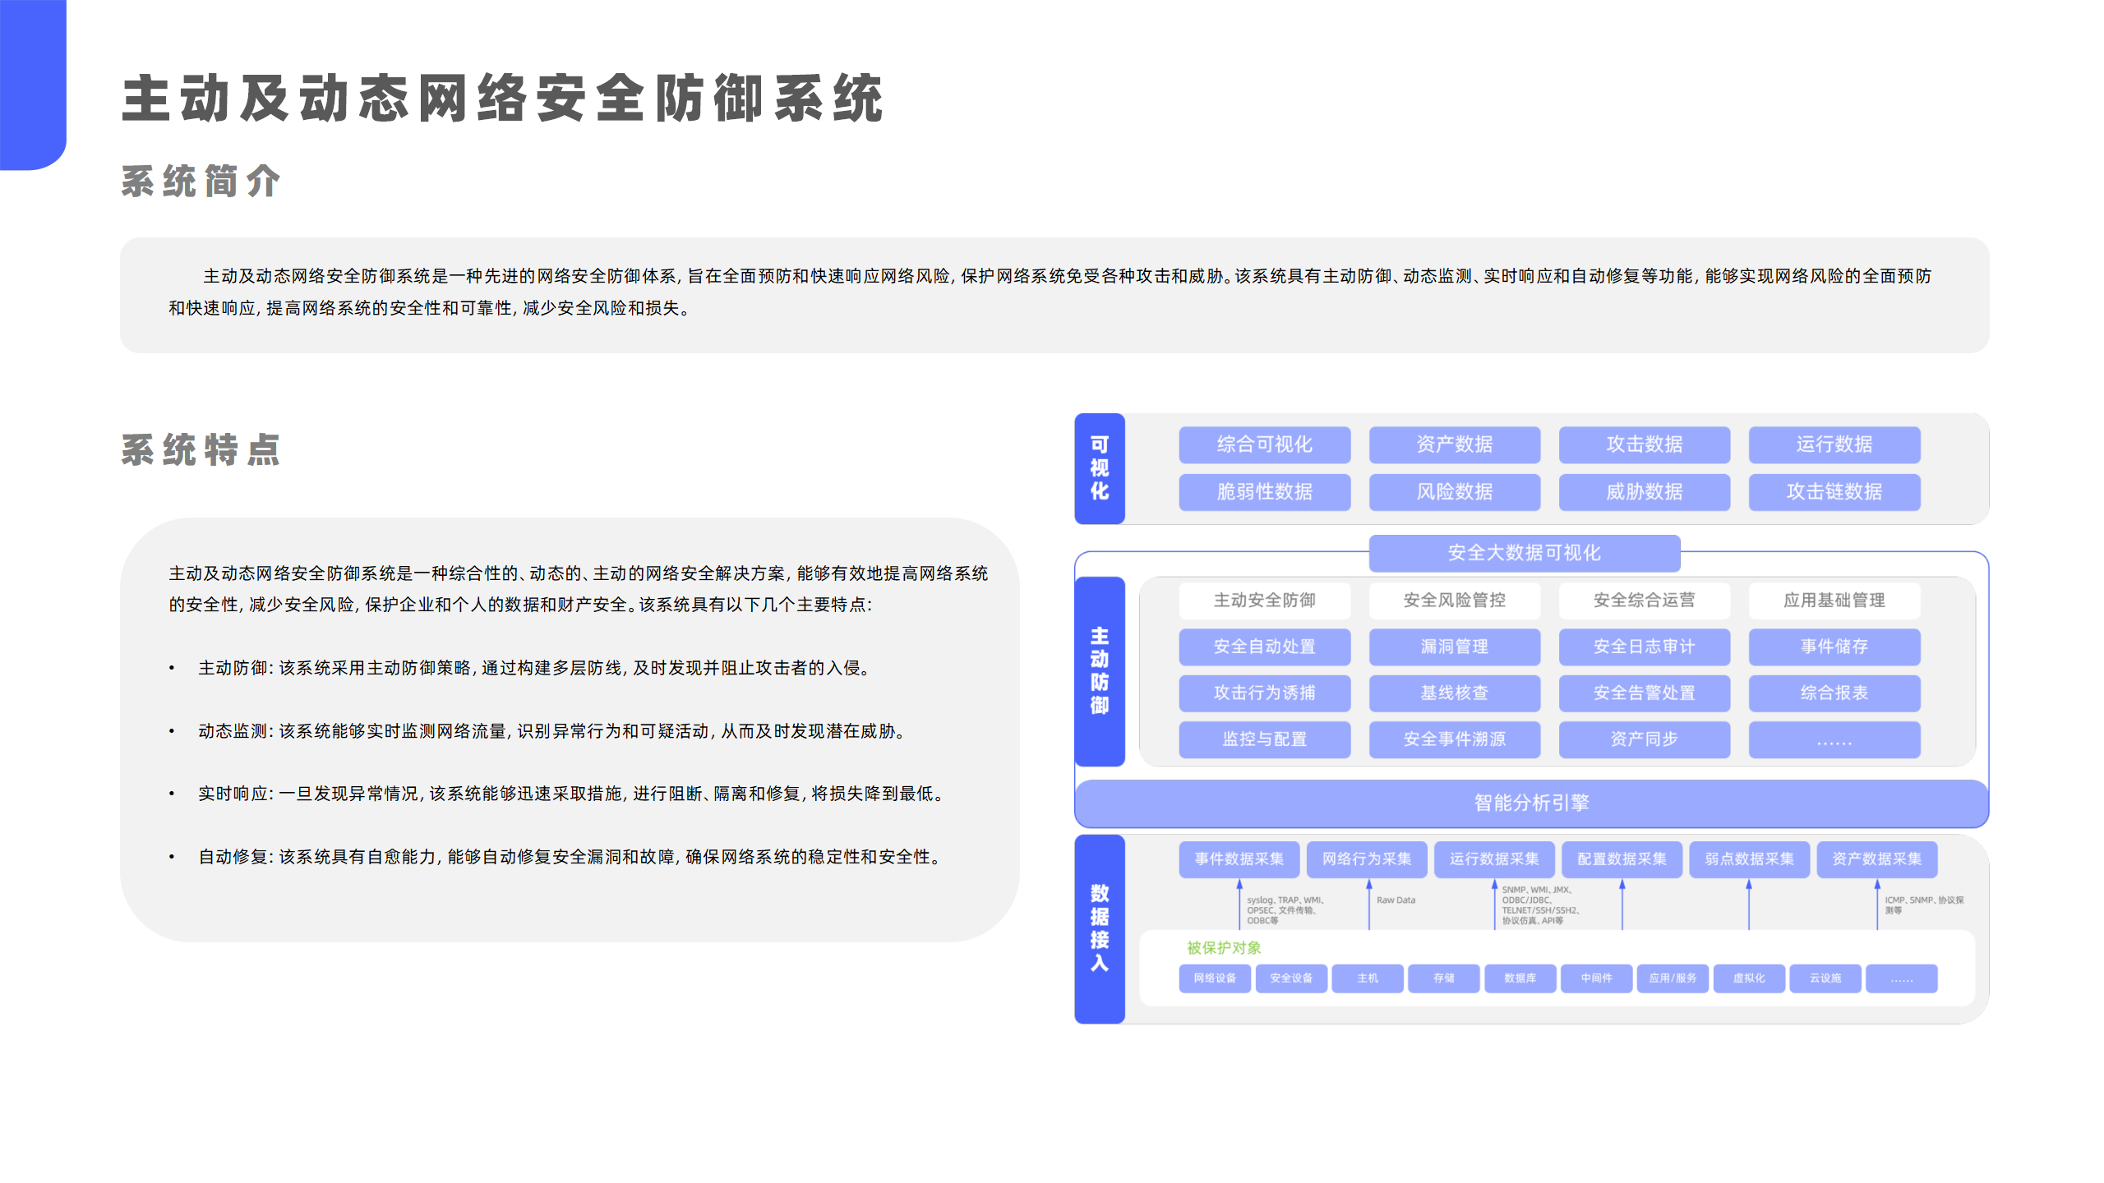This screenshot has height=1183, width=2104.
Task: Click the 运行数据采集 box
Action: point(1494,859)
